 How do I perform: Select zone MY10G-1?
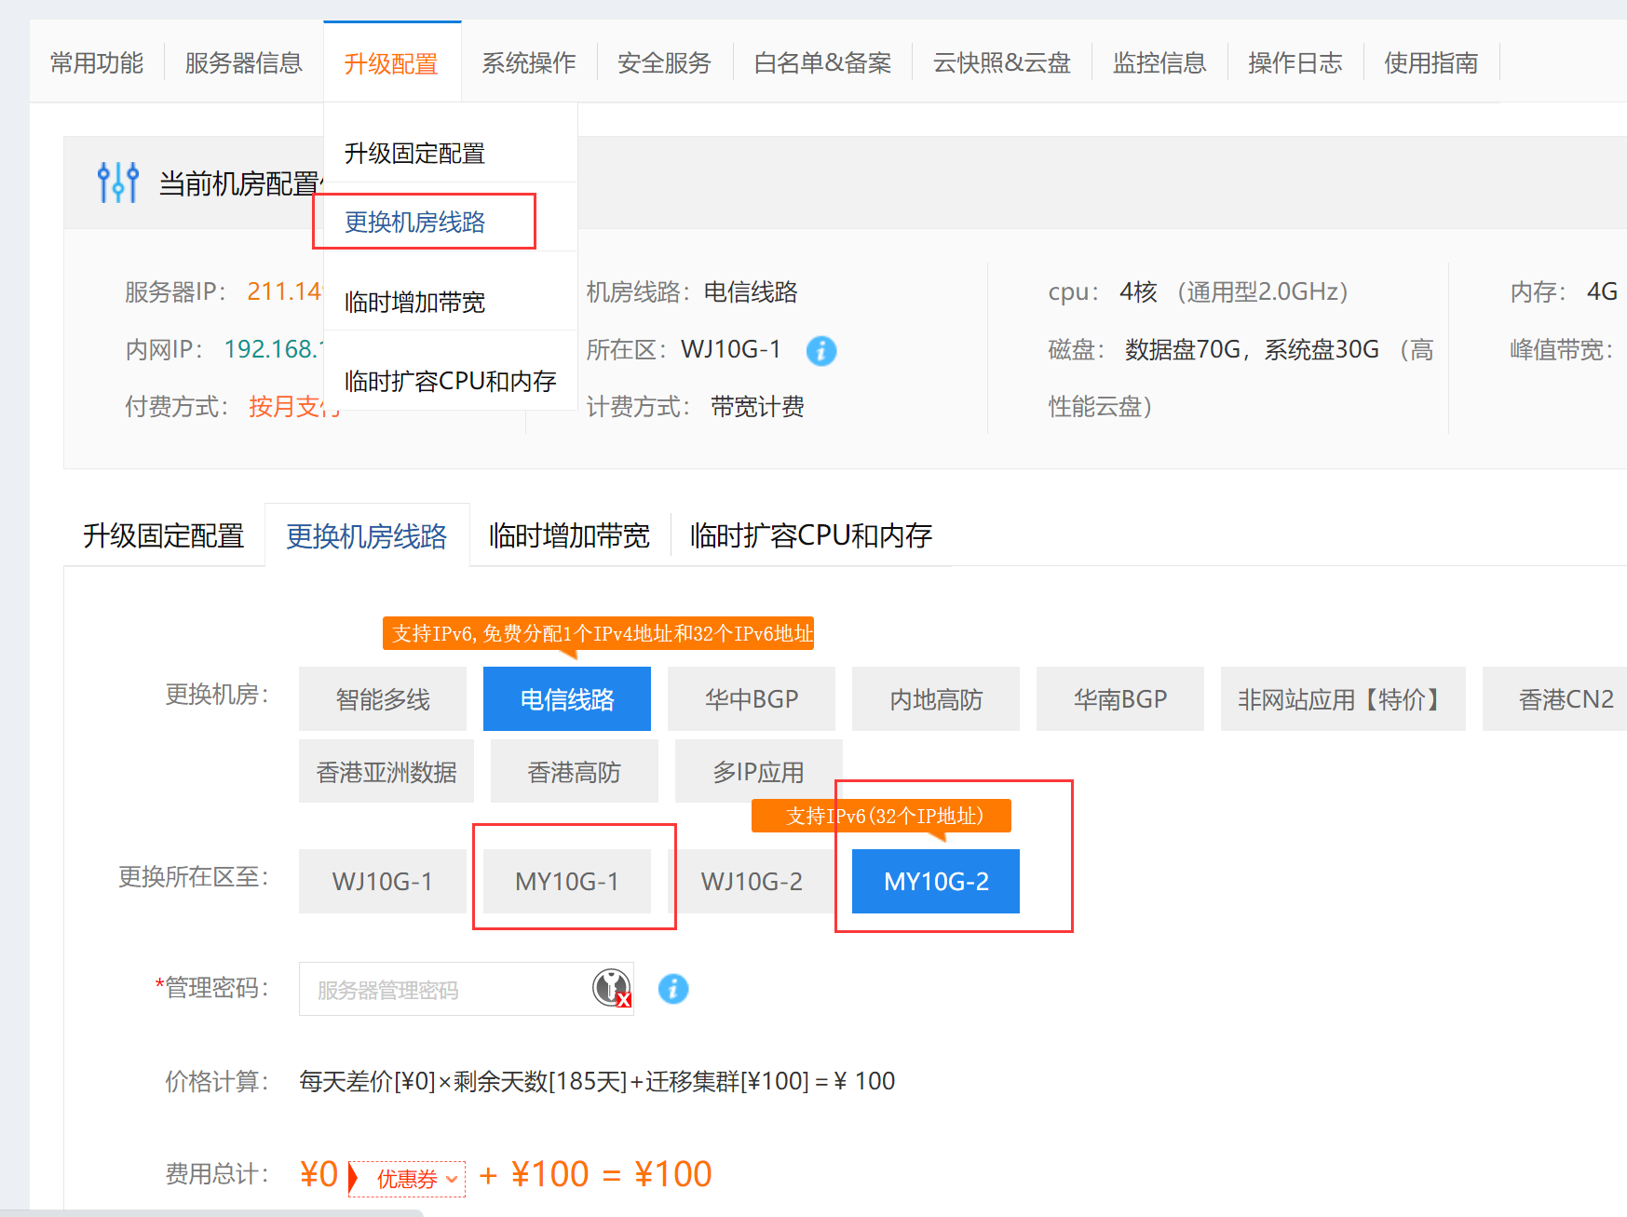coord(566,882)
